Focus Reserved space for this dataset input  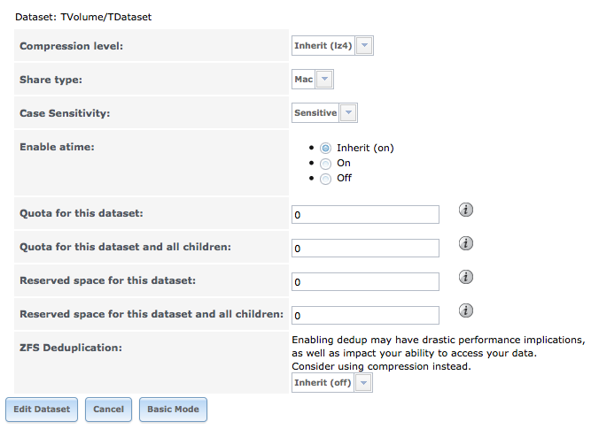pos(365,281)
